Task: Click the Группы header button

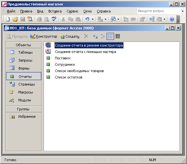Action: 24,109
